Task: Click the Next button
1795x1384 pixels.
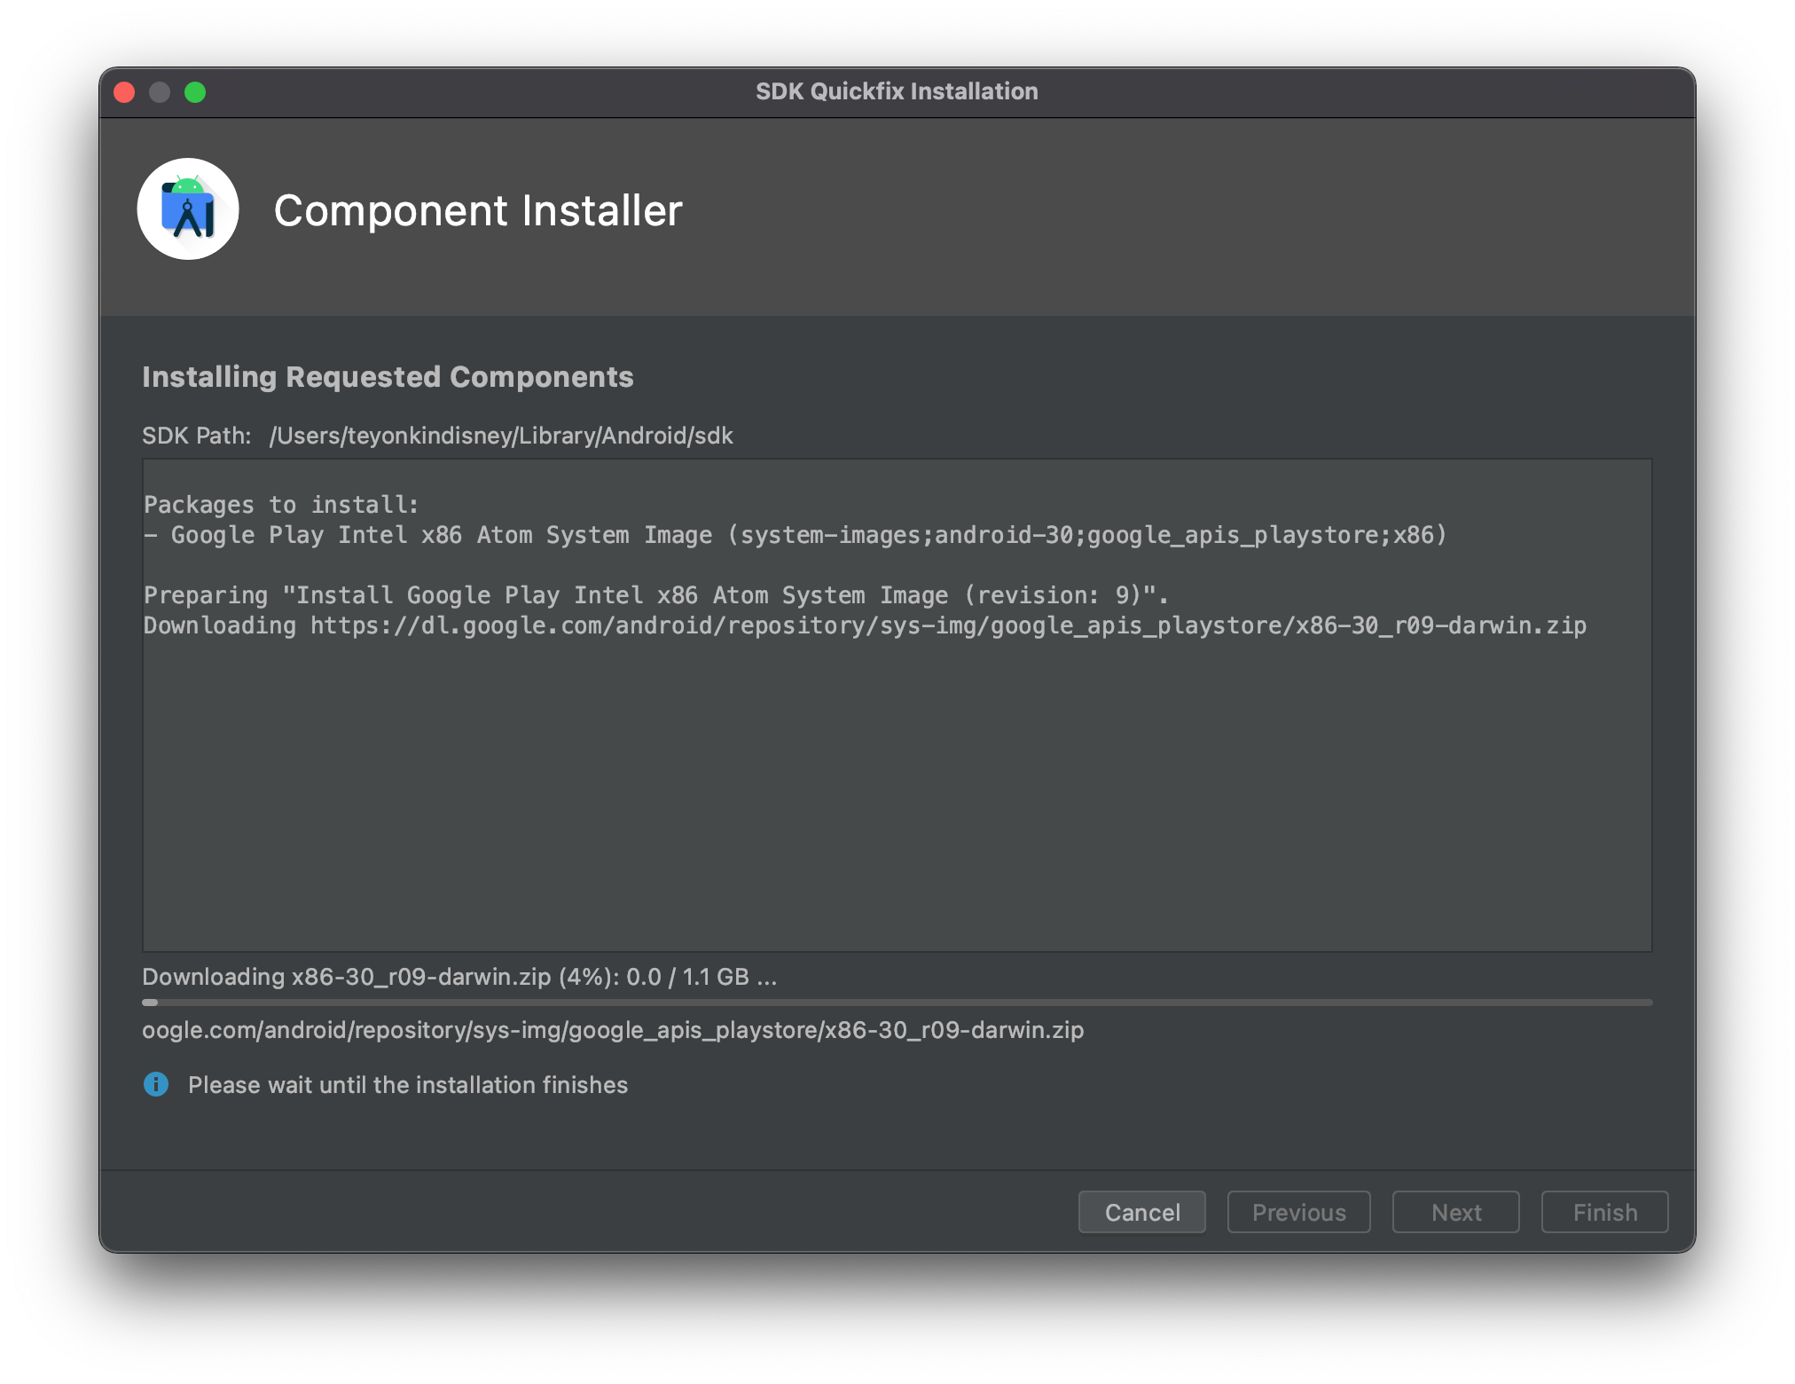Action: [x=1455, y=1212]
